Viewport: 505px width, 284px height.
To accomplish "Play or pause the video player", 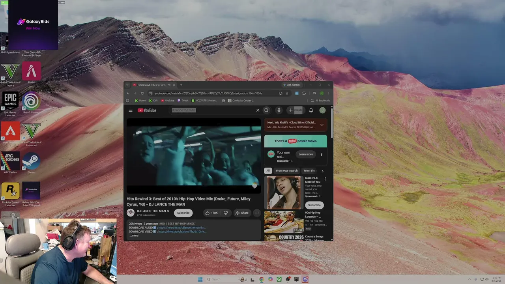I will click(x=193, y=156).
